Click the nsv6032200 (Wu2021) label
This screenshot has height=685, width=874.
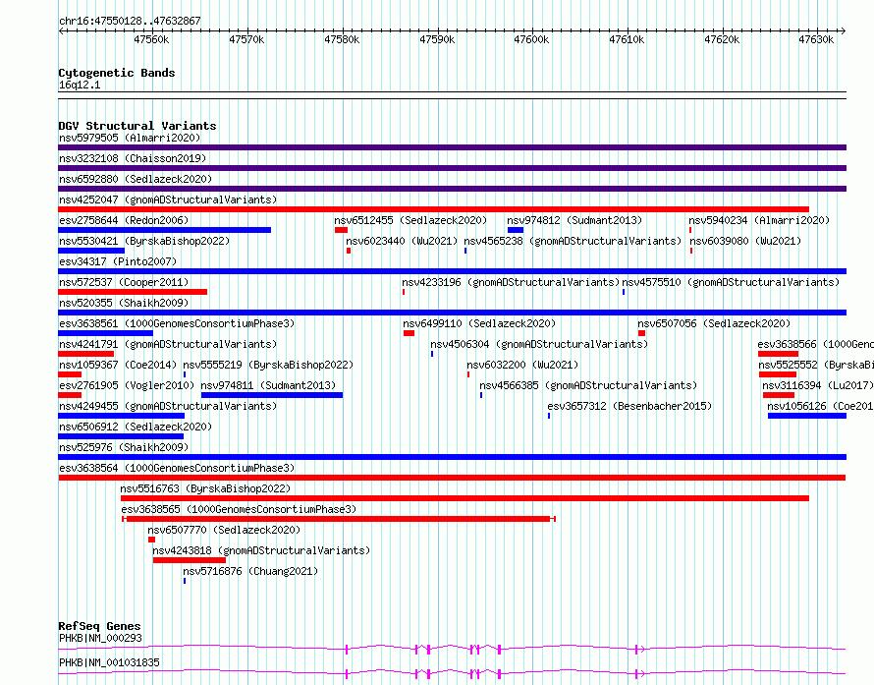(x=522, y=365)
